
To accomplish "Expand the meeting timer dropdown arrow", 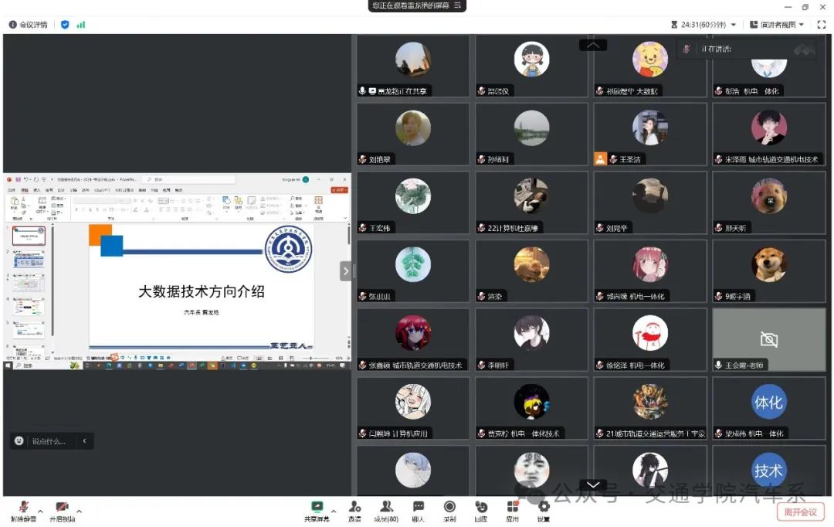I will 734,25.
